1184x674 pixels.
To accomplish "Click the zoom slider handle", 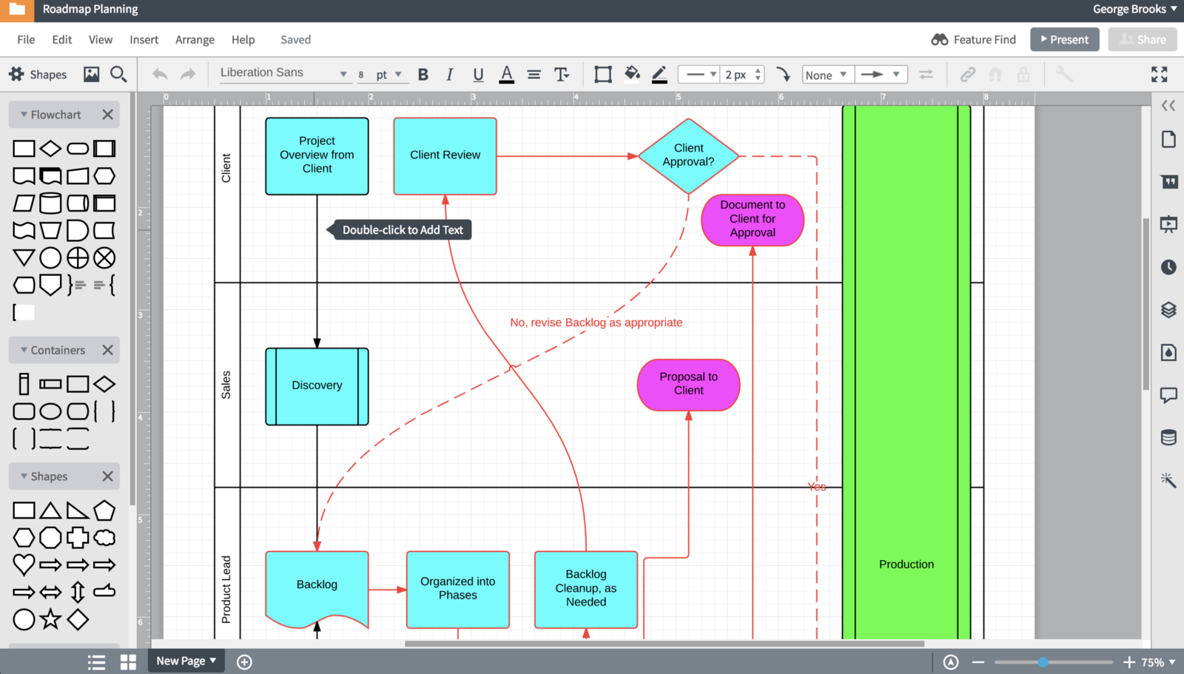I will 1043,662.
